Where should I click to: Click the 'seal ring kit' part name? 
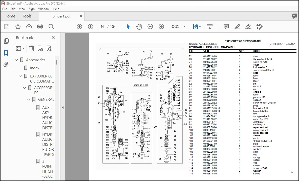click(x=259, y=125)
